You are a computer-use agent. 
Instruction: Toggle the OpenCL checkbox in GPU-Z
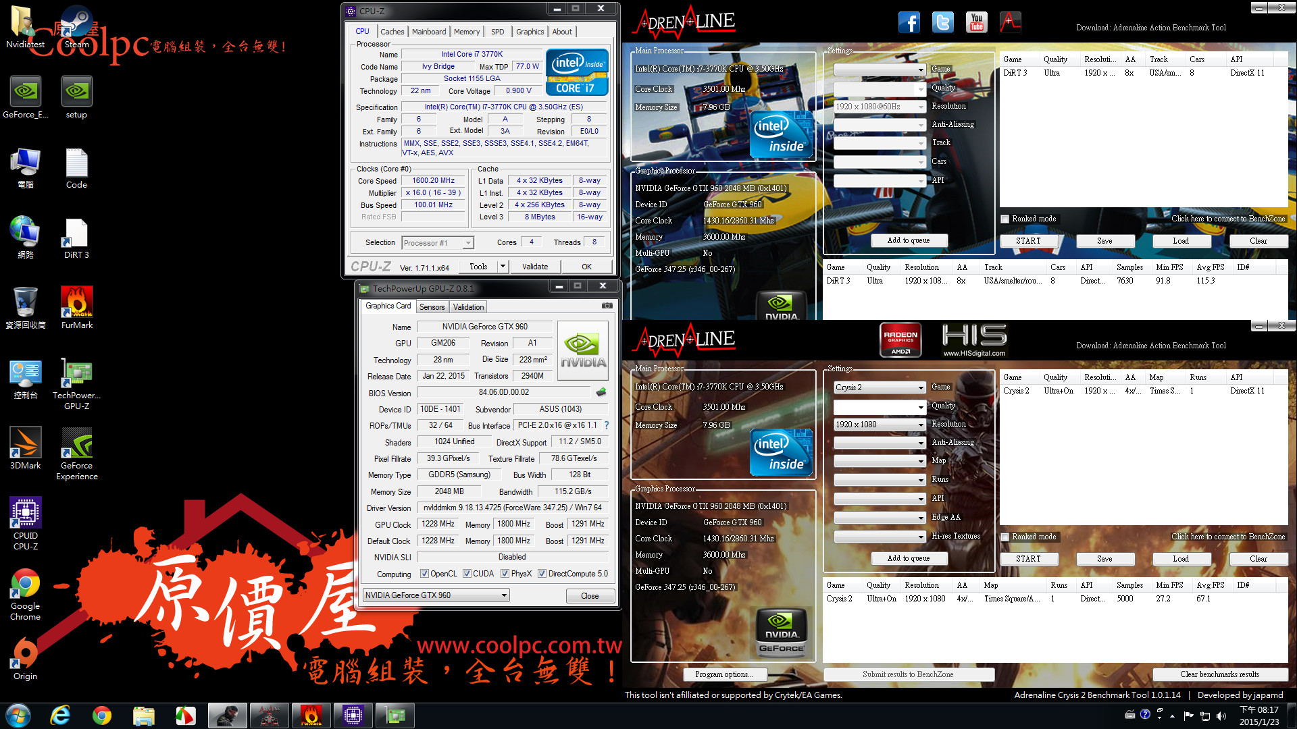click(424, 574)
